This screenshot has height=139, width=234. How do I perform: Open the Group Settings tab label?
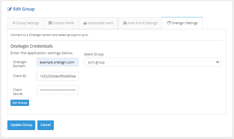tap(28, 23)
